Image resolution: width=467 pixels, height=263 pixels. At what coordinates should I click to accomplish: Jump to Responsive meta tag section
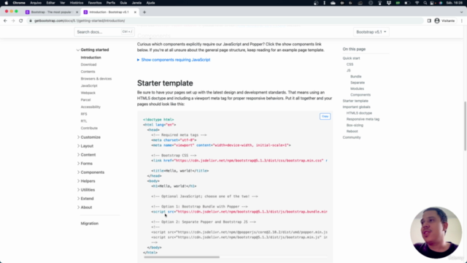[x=363, y=119]
